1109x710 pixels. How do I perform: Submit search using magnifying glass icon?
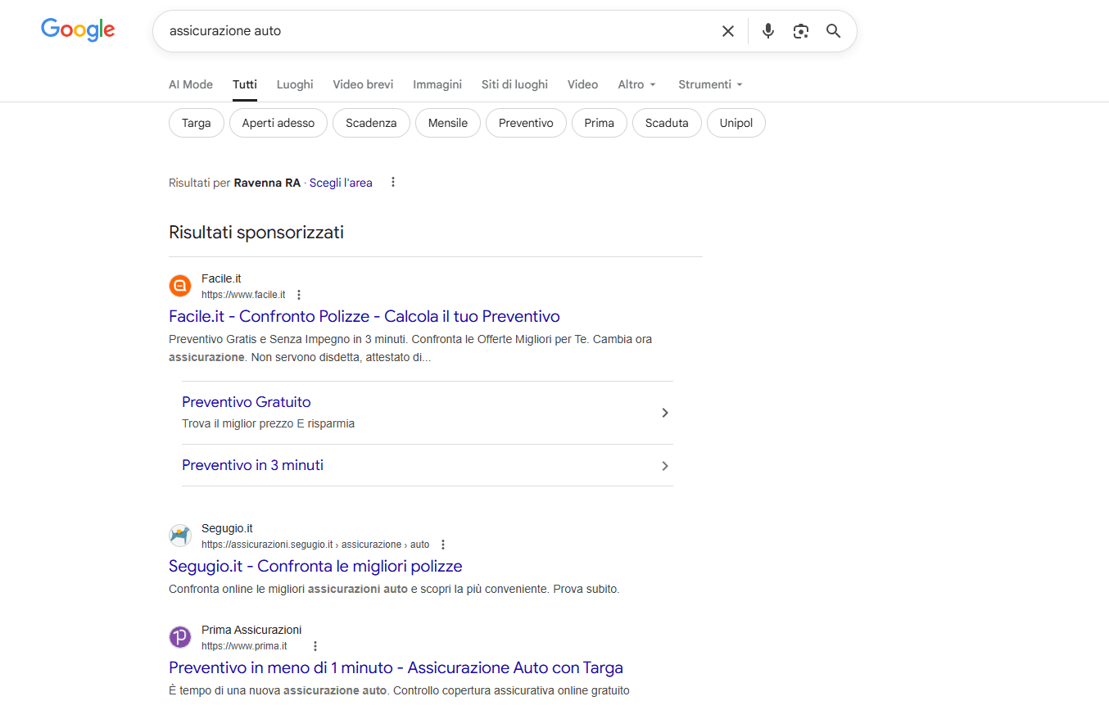tap(834, 31)
